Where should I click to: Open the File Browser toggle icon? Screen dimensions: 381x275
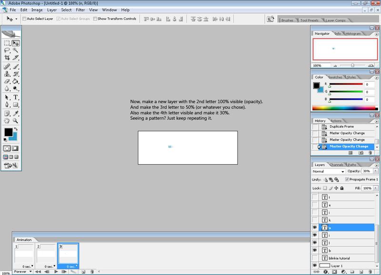coord(270,19)
